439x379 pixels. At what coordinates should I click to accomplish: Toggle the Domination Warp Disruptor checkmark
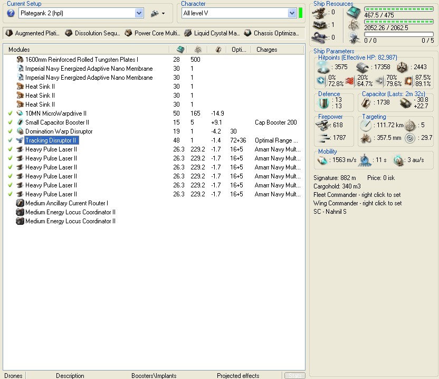pyautogui.click(x=10, y=131)
